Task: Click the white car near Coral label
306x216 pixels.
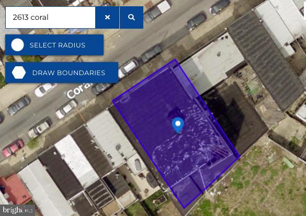Action: [66, 109]
